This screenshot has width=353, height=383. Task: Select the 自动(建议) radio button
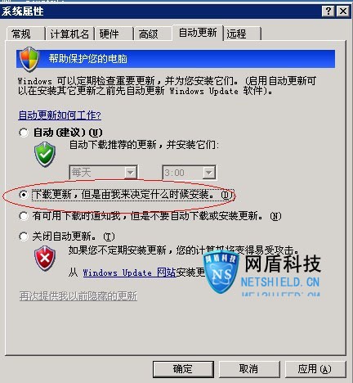coord(24,133)
